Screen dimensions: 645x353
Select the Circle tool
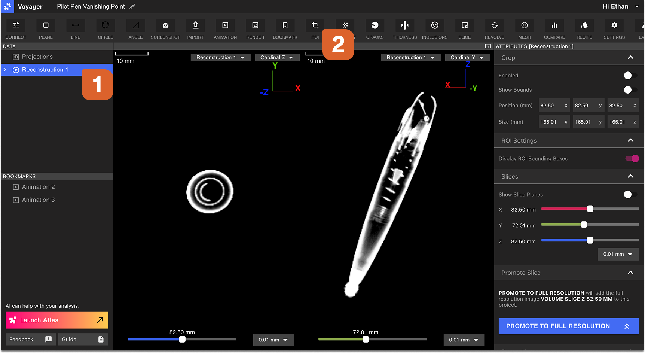pos(106,29)
